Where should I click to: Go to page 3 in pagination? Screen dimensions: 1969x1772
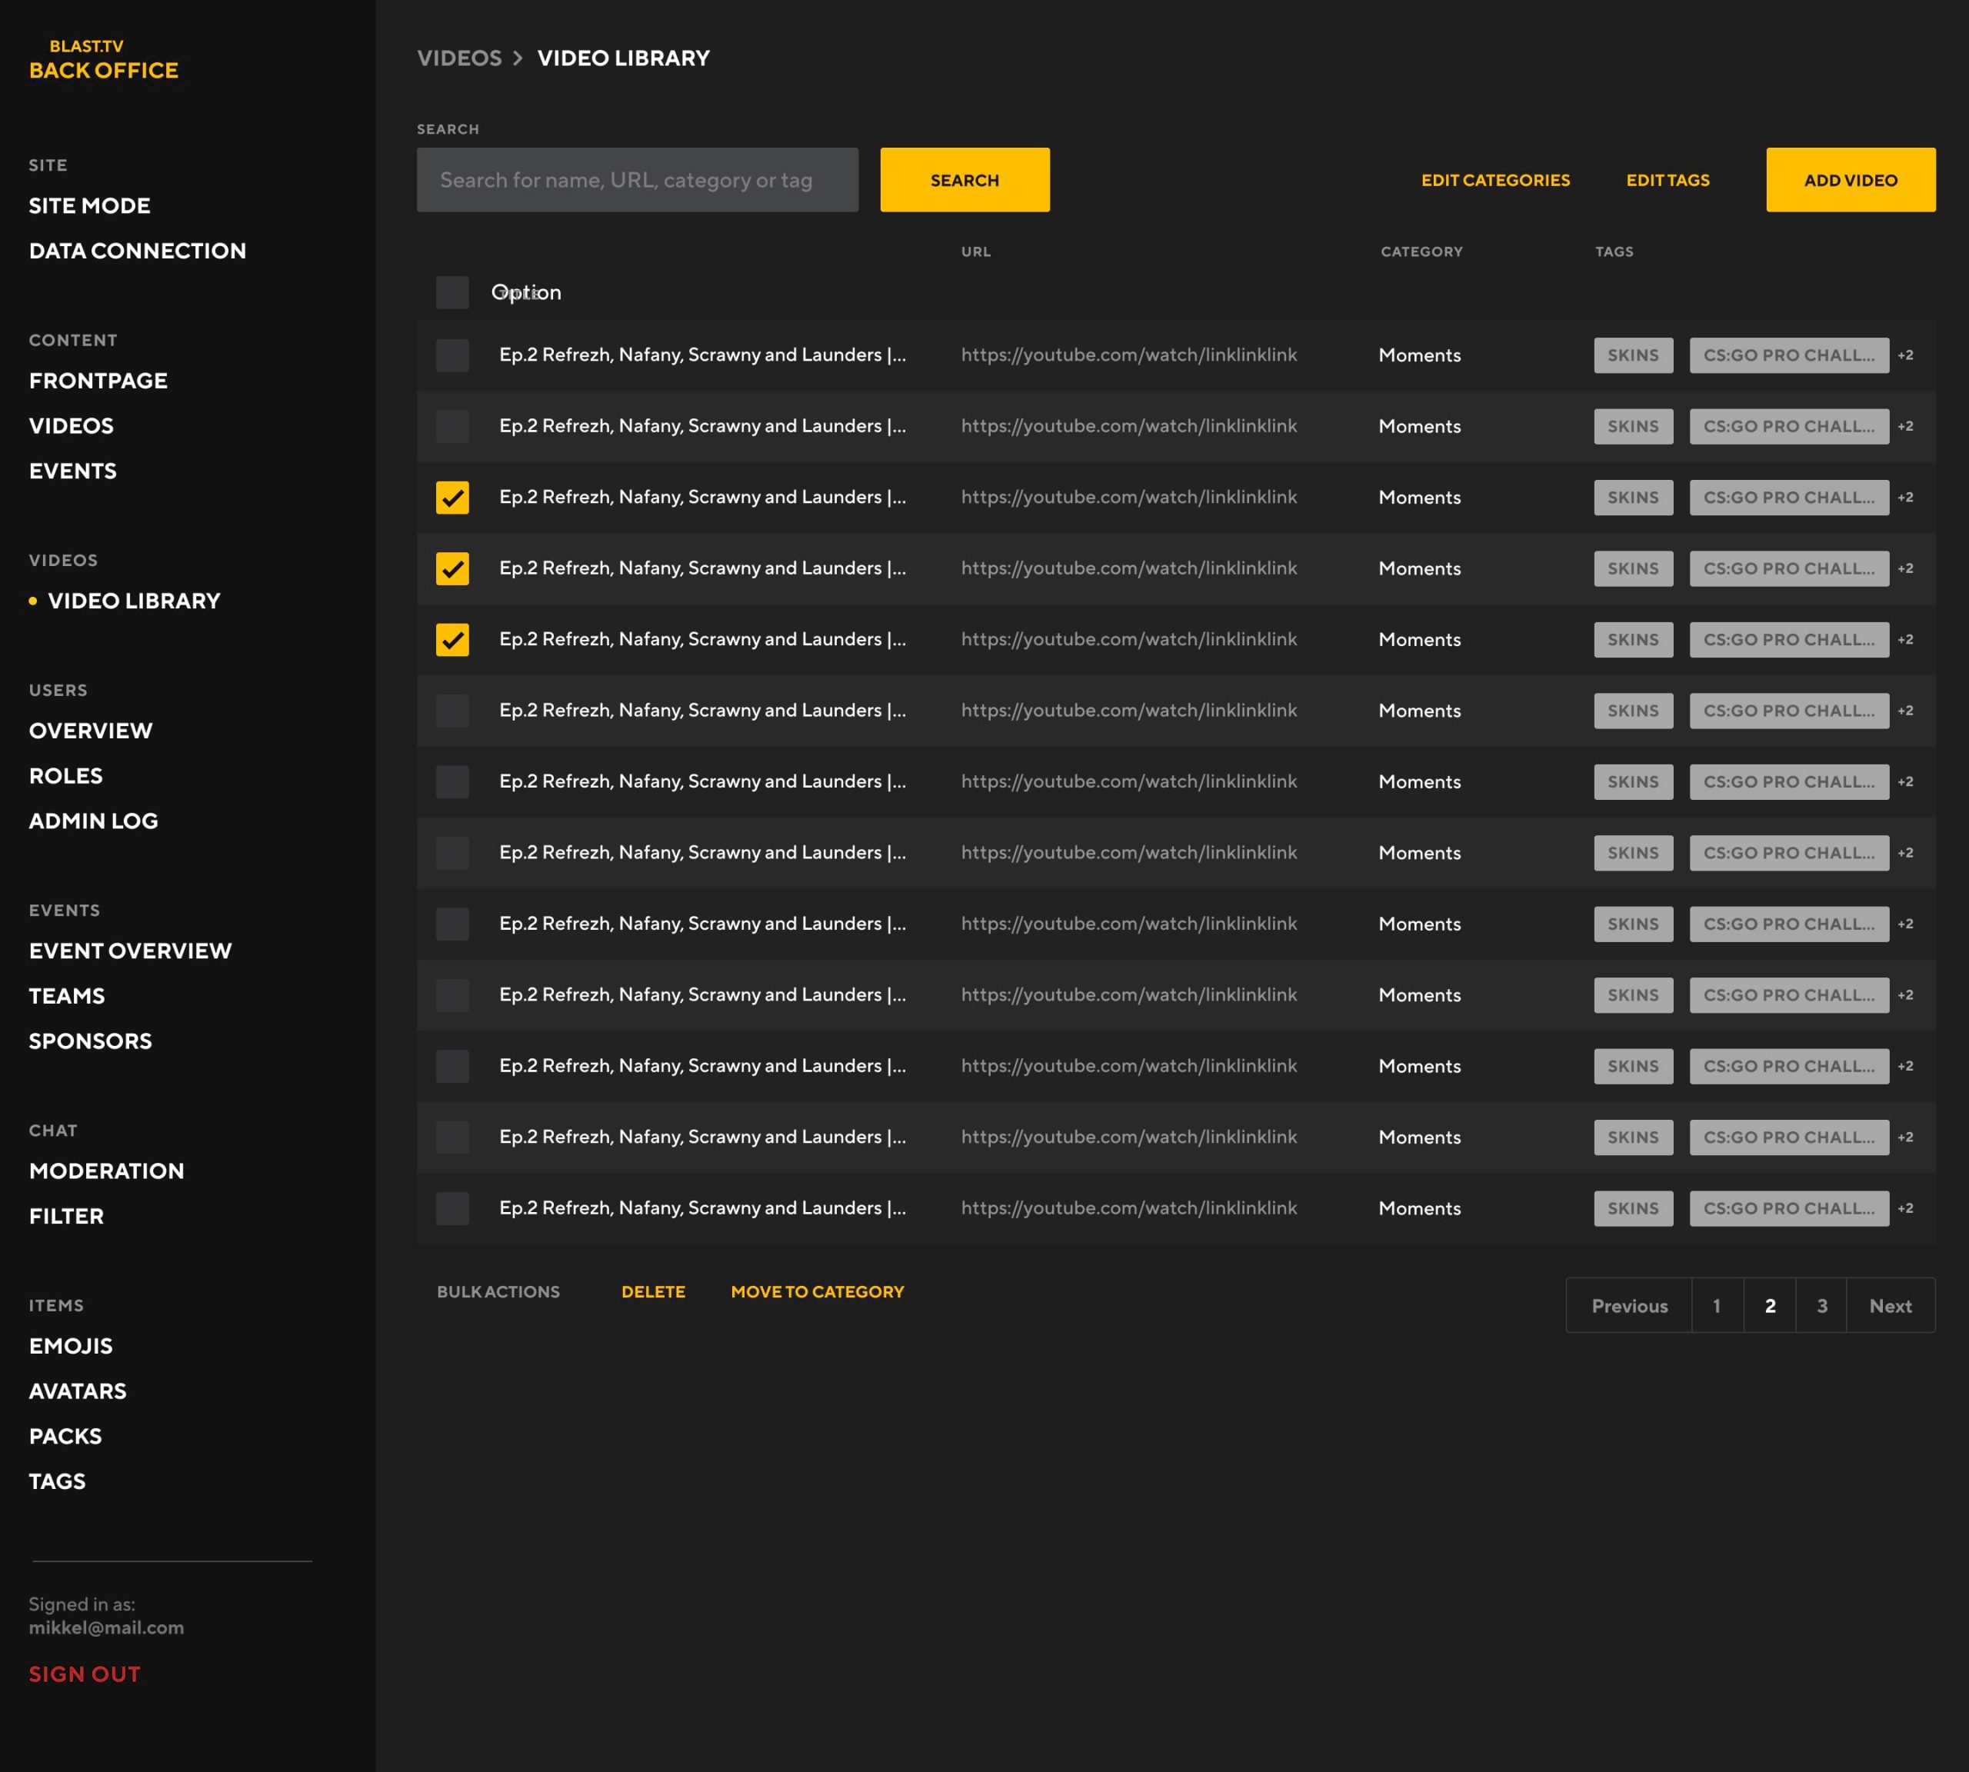pos(1821,1306)
